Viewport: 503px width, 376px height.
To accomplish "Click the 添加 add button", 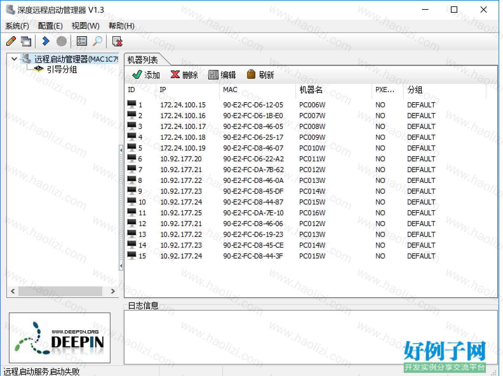I will 146,75.
